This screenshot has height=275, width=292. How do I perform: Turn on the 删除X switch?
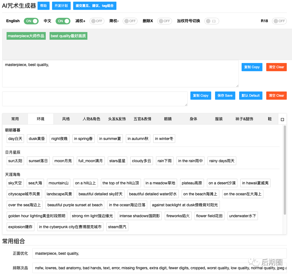point(164,21)
